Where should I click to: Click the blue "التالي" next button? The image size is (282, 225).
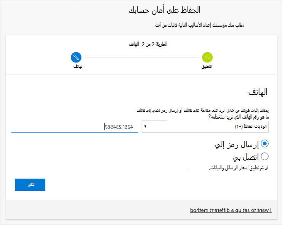point(30,185)
